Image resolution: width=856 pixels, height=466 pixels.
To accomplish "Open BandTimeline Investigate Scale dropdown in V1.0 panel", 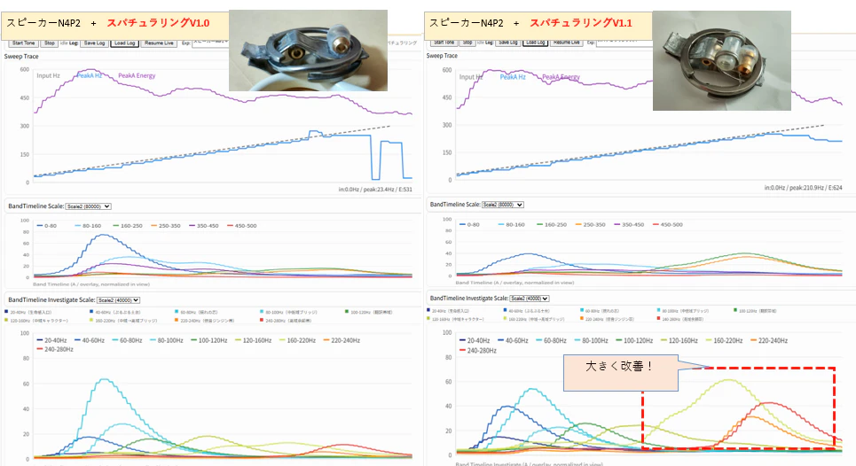I will click(118, 300).
